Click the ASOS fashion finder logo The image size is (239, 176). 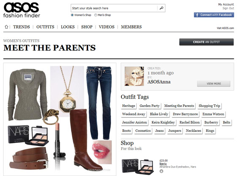click(22, 10)
